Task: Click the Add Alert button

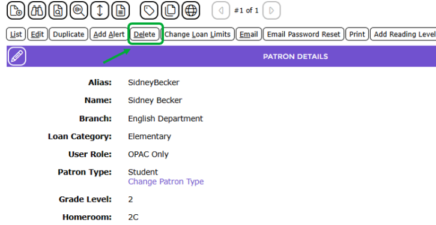Action: pos(109,34)
